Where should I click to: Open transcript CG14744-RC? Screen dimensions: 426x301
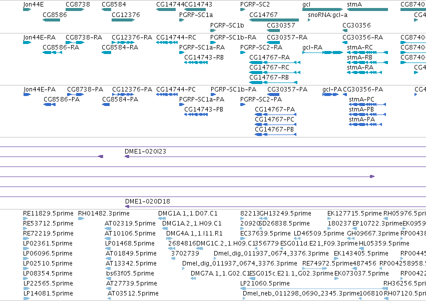tap(176, 37)
